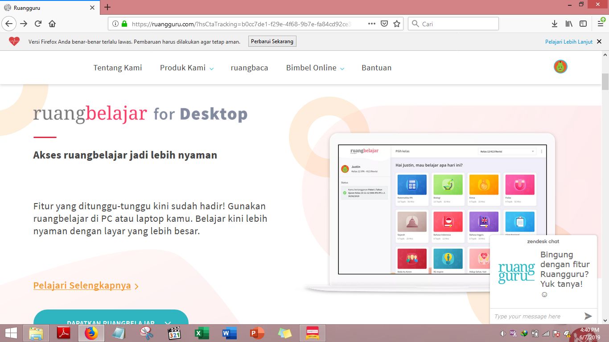The image size is (609, 342).
Task: Click the Internet Download Manager tray icon
Action: click(524, 334)
